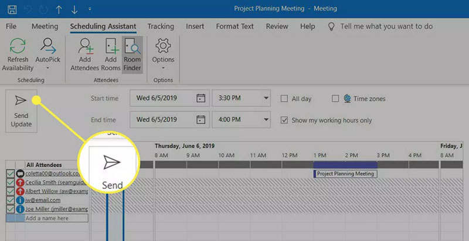Click the organizer icon beside coletta00@outlook.com
Image resolution: width=469 pixels, height=241 pixels.
point(20,173)
